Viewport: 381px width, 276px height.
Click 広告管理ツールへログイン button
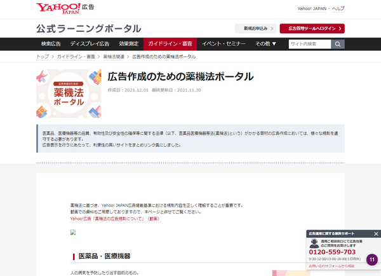(312, 29)
